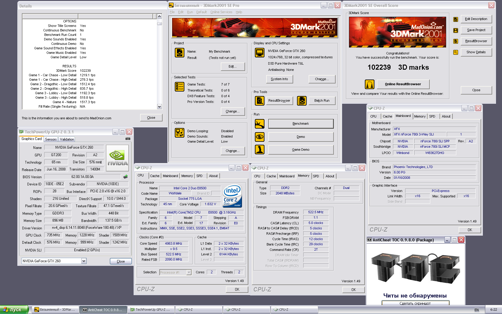Open the Online Services menu
The height and width of the screenshot is (314, 502).
pos(221,12)
